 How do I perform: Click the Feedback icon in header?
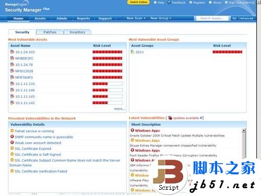coord(169,3)
